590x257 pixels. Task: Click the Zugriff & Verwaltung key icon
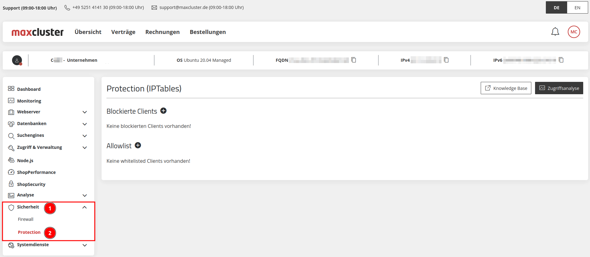[x=11, y=148]
